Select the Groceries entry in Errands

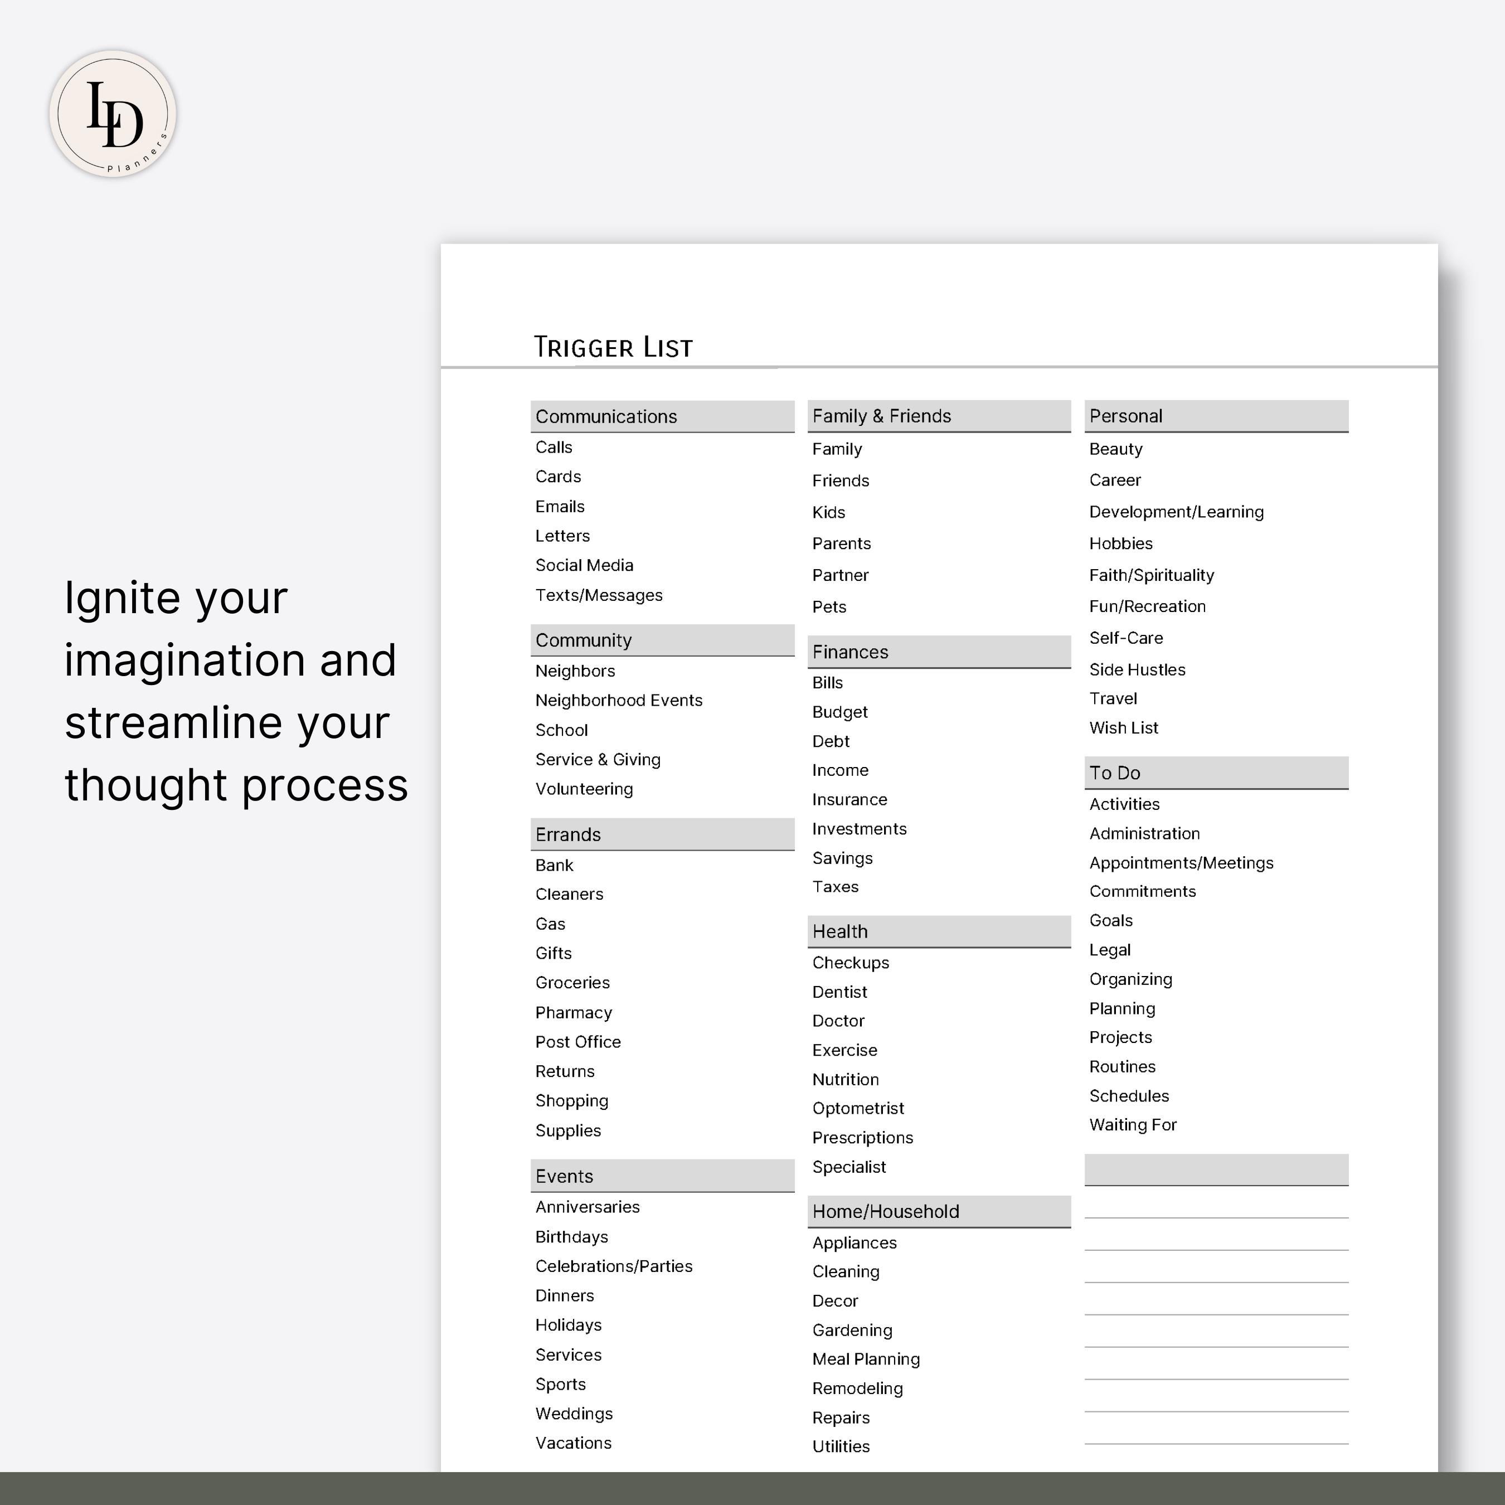pos(572,982)
